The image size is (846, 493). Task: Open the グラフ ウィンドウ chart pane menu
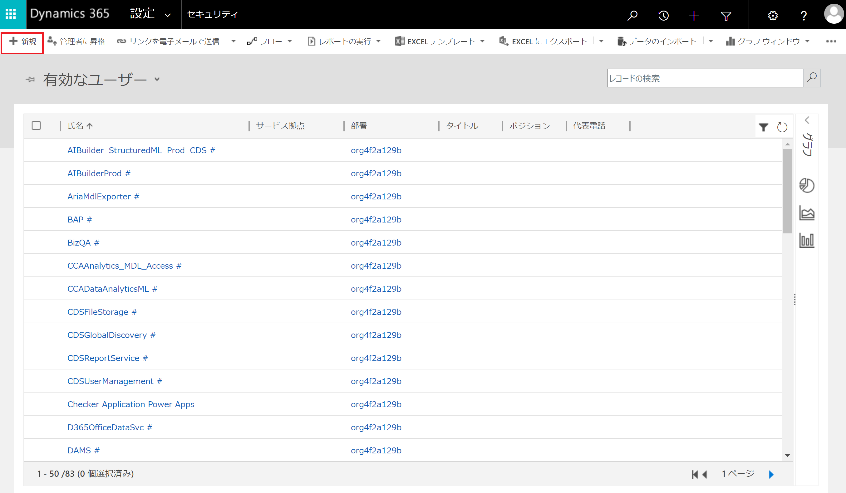tap(767, 41)
